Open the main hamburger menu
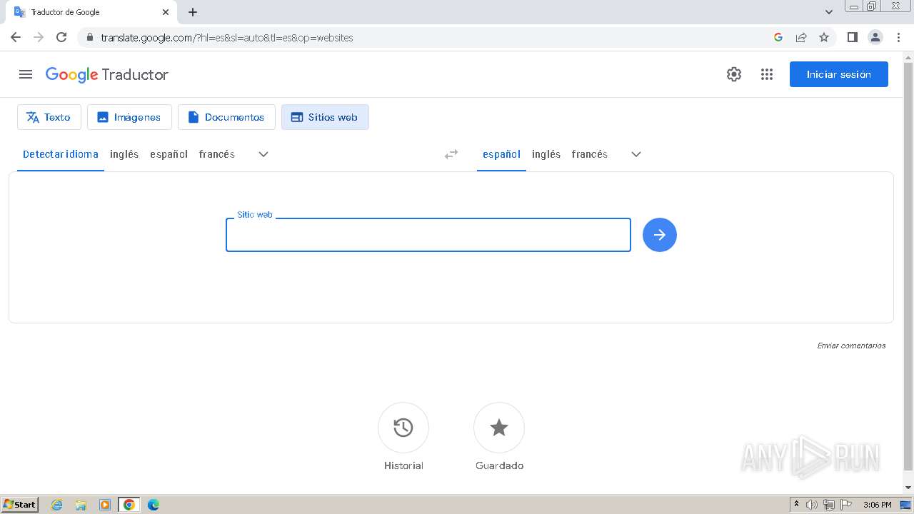This screenshot has width=914, height=514. (26, 74)
